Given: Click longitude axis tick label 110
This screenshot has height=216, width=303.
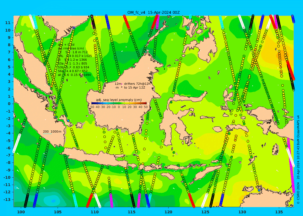Looking at the screenshot, I should (94, 212).
